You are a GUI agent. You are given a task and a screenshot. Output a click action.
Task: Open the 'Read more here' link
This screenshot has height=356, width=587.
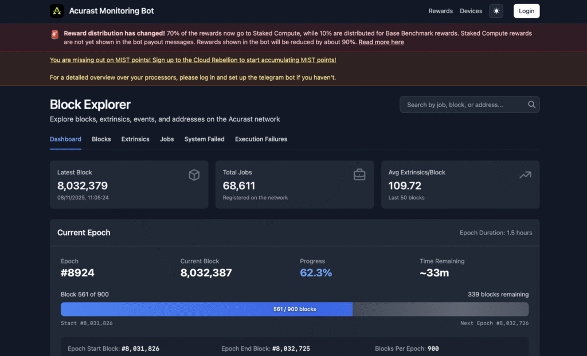381,42
